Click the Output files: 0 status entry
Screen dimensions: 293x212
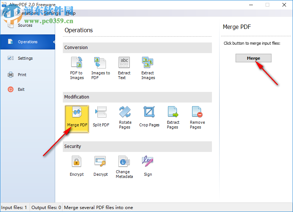(46, 208)
